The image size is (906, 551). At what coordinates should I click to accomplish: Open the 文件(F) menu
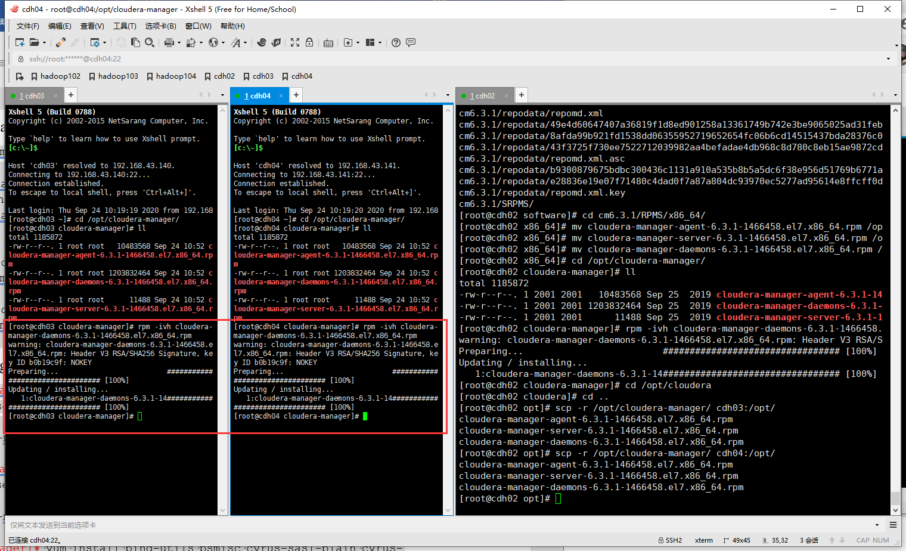click(28, 26)
